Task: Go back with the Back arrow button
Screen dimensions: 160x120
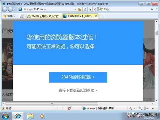Action: 4,9
